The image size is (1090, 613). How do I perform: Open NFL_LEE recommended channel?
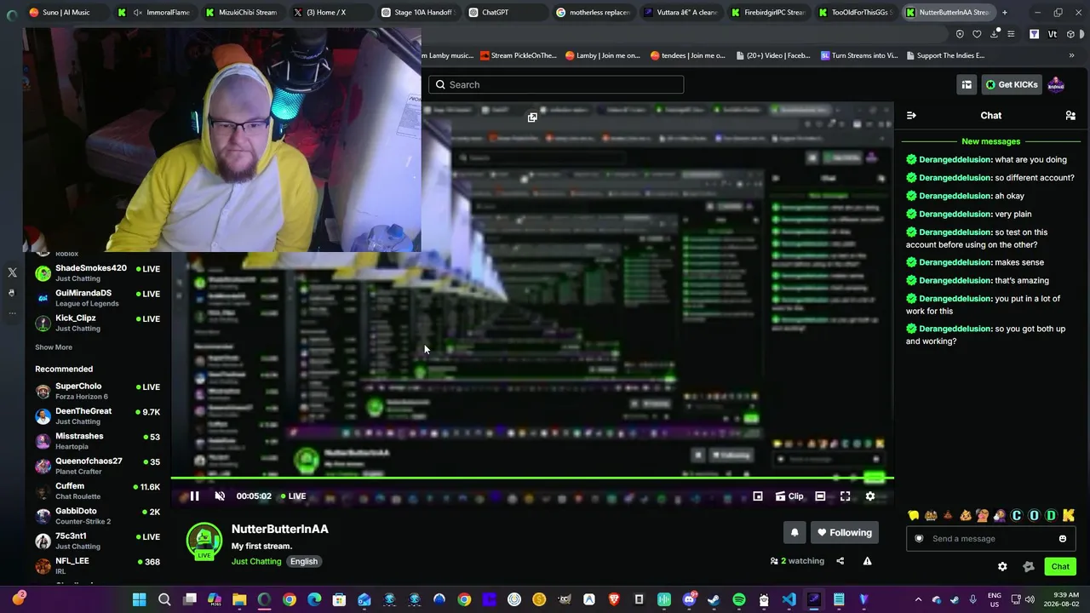[x=97, y=565]
